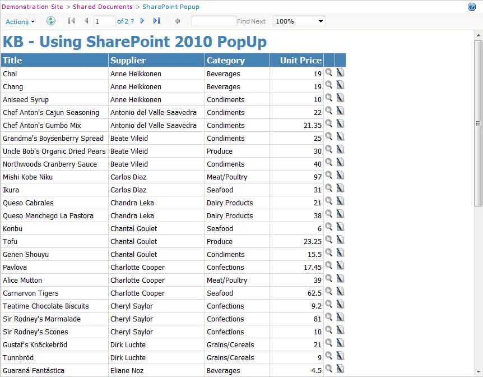This screenshot has width=483, height=377.
Task: Refresh the report data
Action: (50, 21)
